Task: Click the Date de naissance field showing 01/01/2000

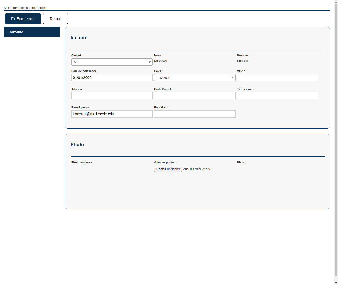Action: pos(112,77)
